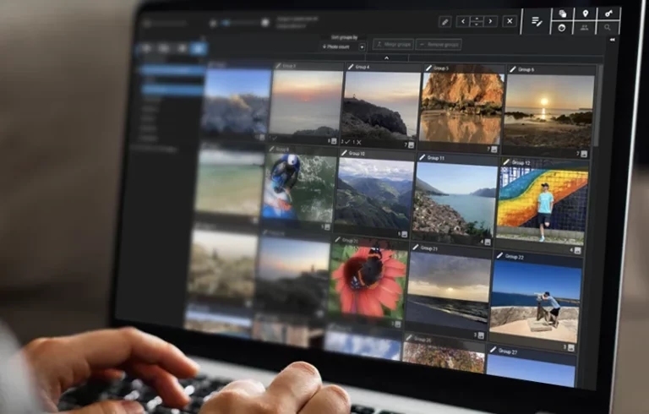The image size is (649, 414).
Task: Open the face search circle icon
Action: pyautogui.click(x=562, y=28)
